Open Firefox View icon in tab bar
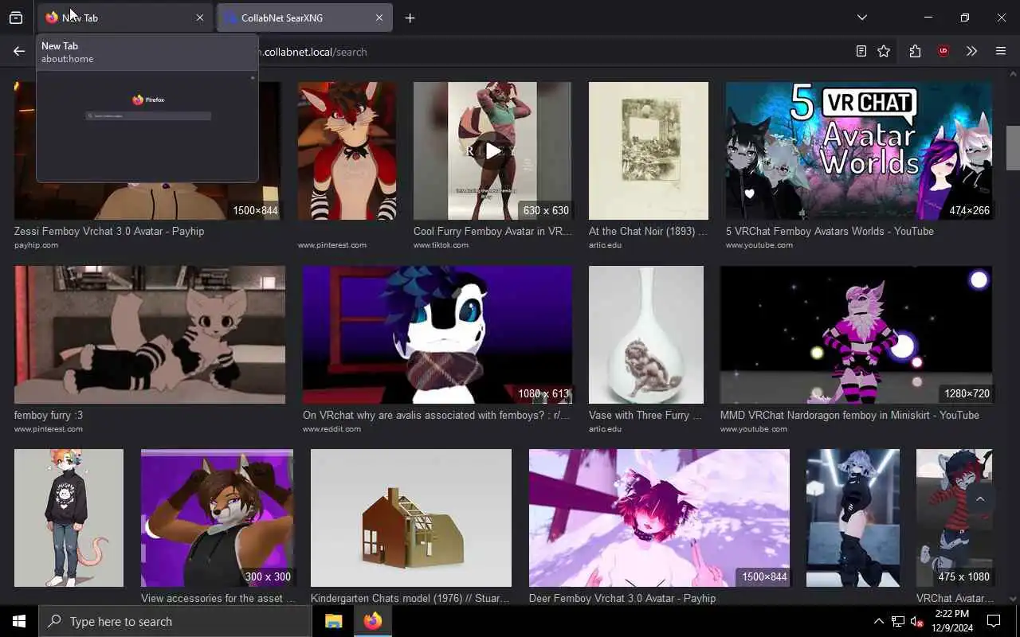This screenshot has width=1020, height=637. click(x=16, y=18)
